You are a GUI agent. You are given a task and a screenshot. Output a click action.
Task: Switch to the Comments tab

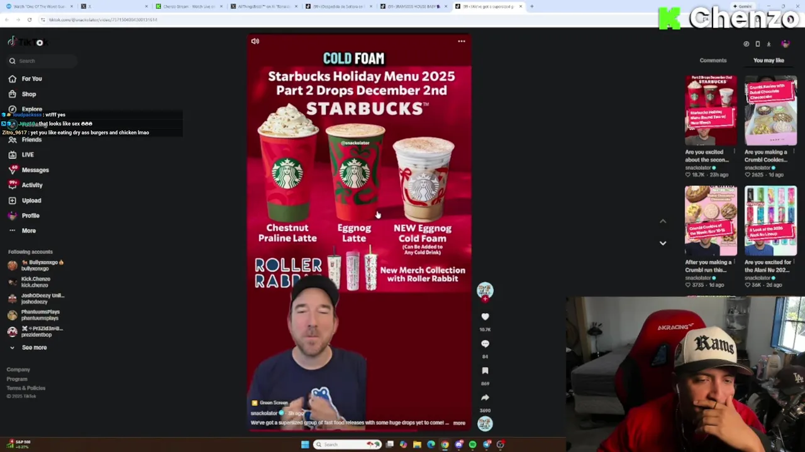(713, 60)
